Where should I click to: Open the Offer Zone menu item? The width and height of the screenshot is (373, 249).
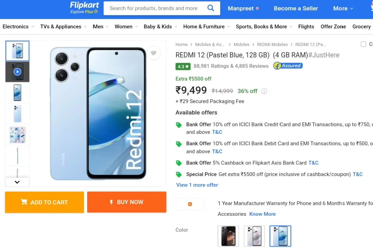(333, 27)
